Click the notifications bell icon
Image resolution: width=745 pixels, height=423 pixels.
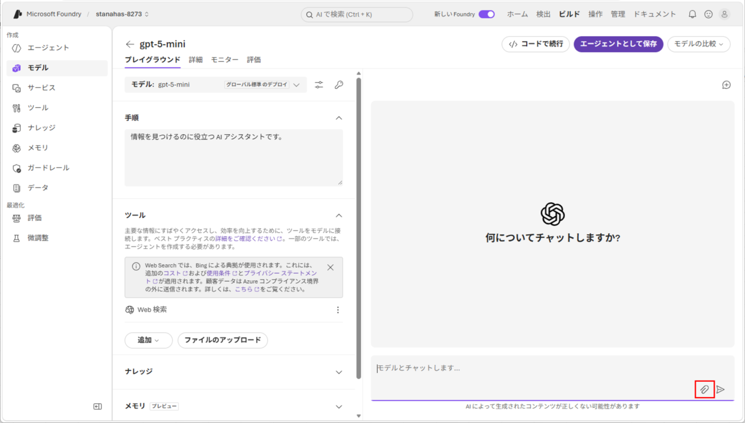point(692,14)
